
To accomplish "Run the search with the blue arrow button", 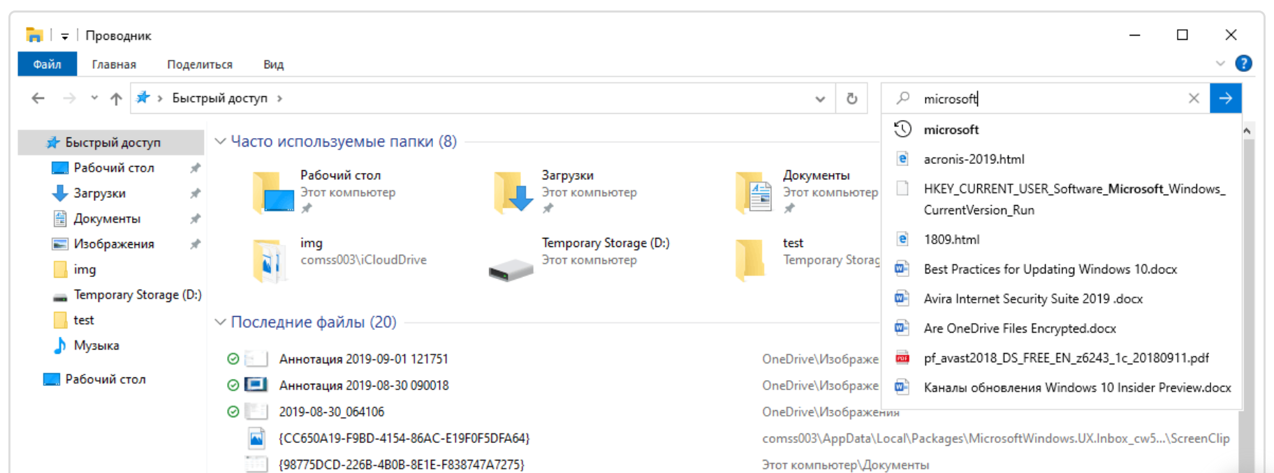I will 1226,98.
